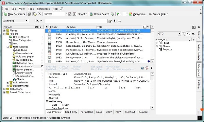Click the citation style icon after Harvard dropdown

[70, 14]
